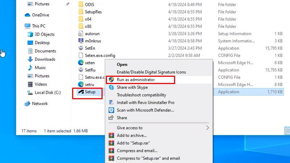Open Local Disk (C:) in navigation pane
290x163 pixels.
pyautogui.click(x=47, y=93)
